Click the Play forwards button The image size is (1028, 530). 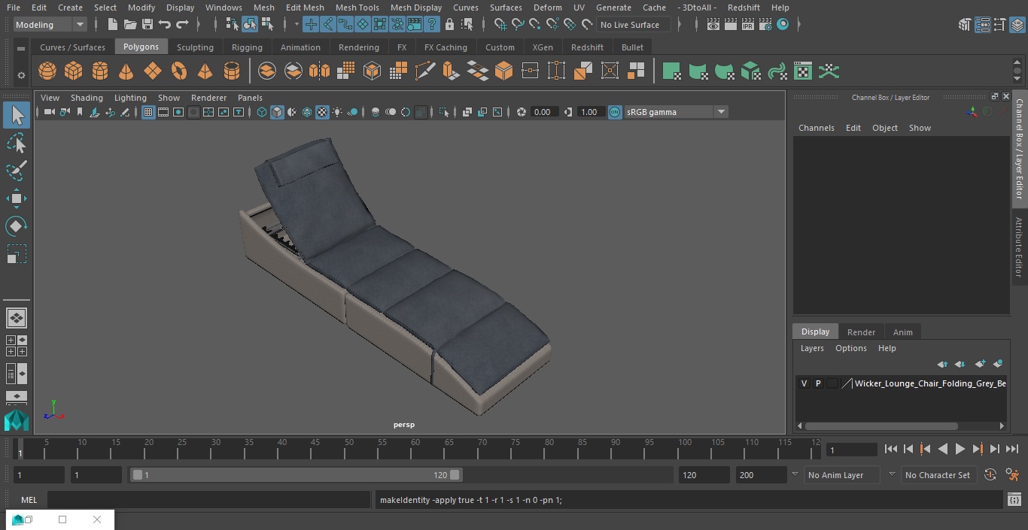(x=960, y=449)
